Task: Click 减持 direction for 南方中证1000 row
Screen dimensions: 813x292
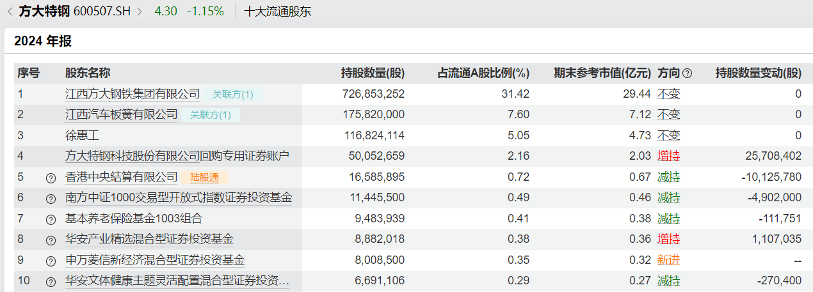Action: [669, 197]
